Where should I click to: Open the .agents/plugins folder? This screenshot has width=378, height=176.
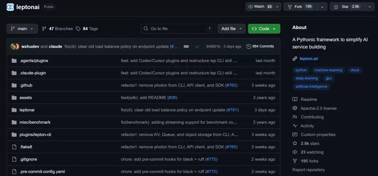(34, 61)
